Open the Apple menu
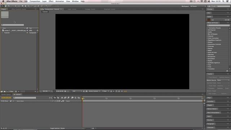 click(x=3, y=1)
